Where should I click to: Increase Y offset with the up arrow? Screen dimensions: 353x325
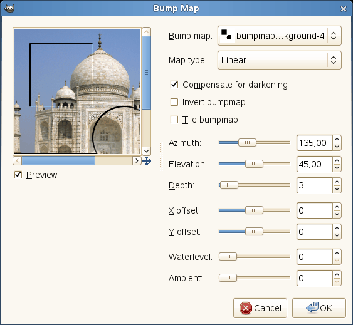tap(337, 228)
